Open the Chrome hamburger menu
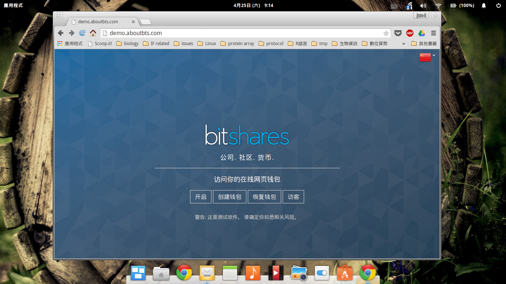This screenshot has height=284, width=506. (433, 33)
